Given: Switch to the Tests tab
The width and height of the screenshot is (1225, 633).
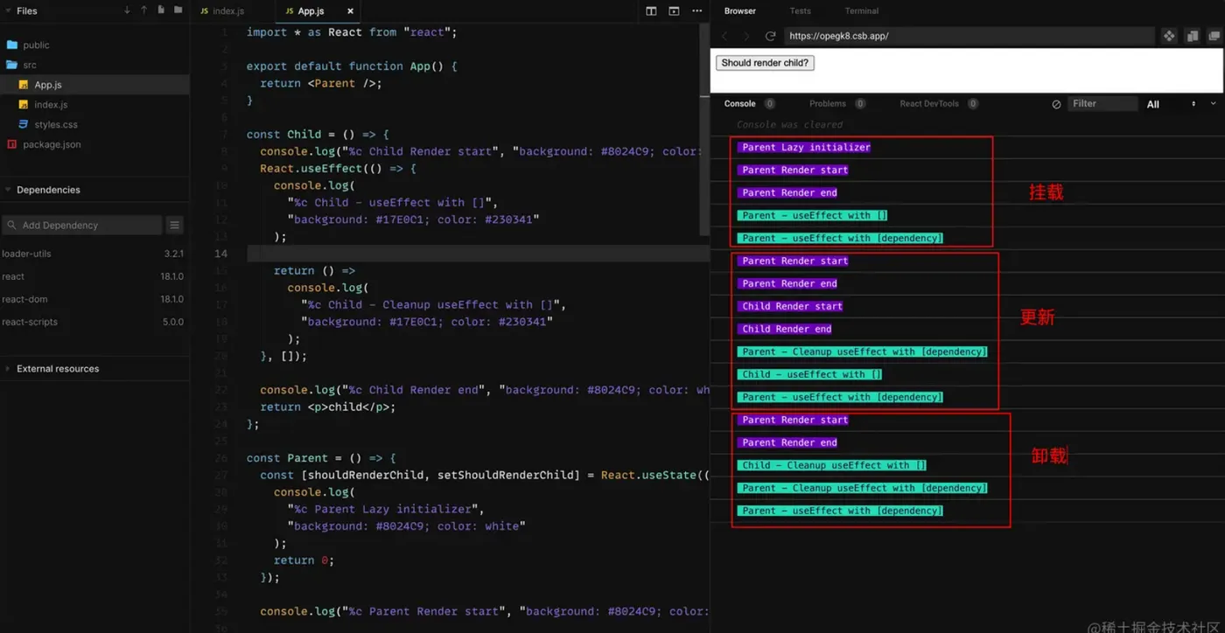Looking at the screenshot, I should [800, 11].
